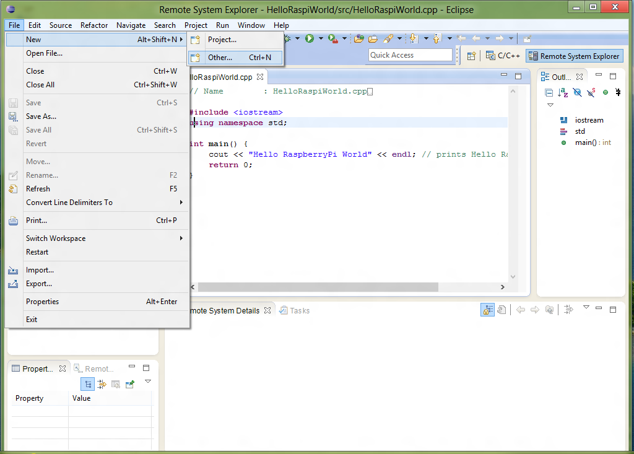The image size is (634, 454).
Task: Toggle lock button in Remote System Details
Action: point(488,310)
